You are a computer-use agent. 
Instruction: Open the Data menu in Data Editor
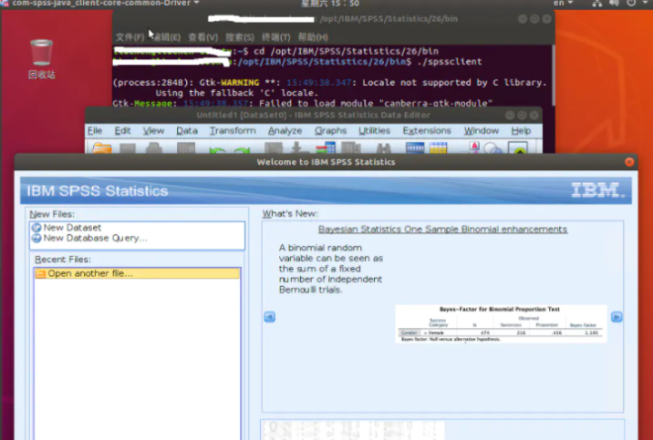(187, 130)
